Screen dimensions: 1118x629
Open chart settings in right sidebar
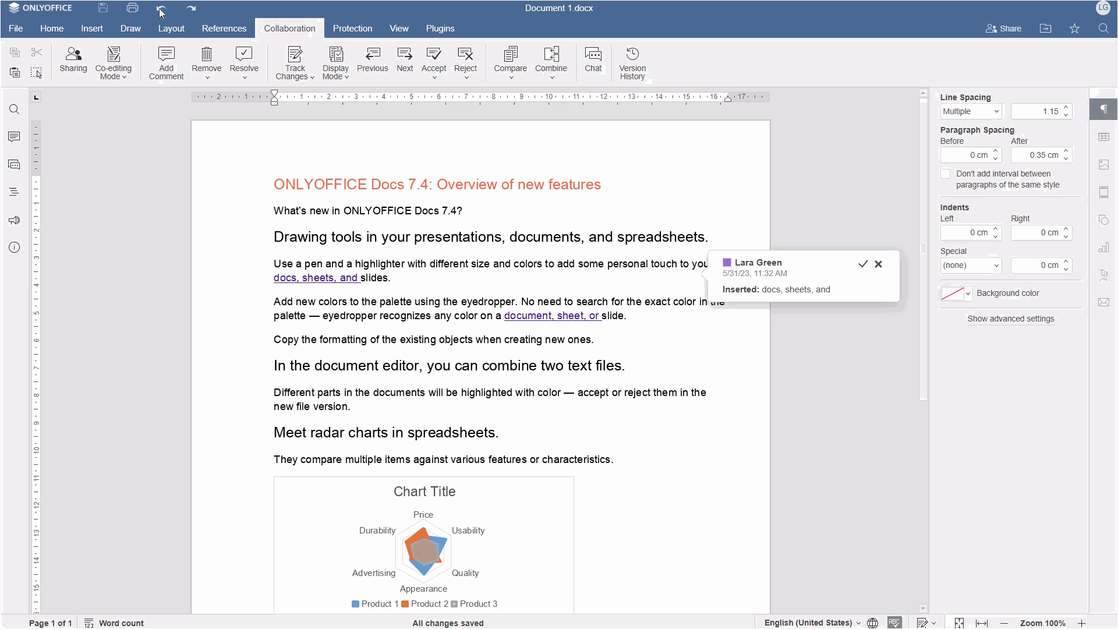(1103, 248)
